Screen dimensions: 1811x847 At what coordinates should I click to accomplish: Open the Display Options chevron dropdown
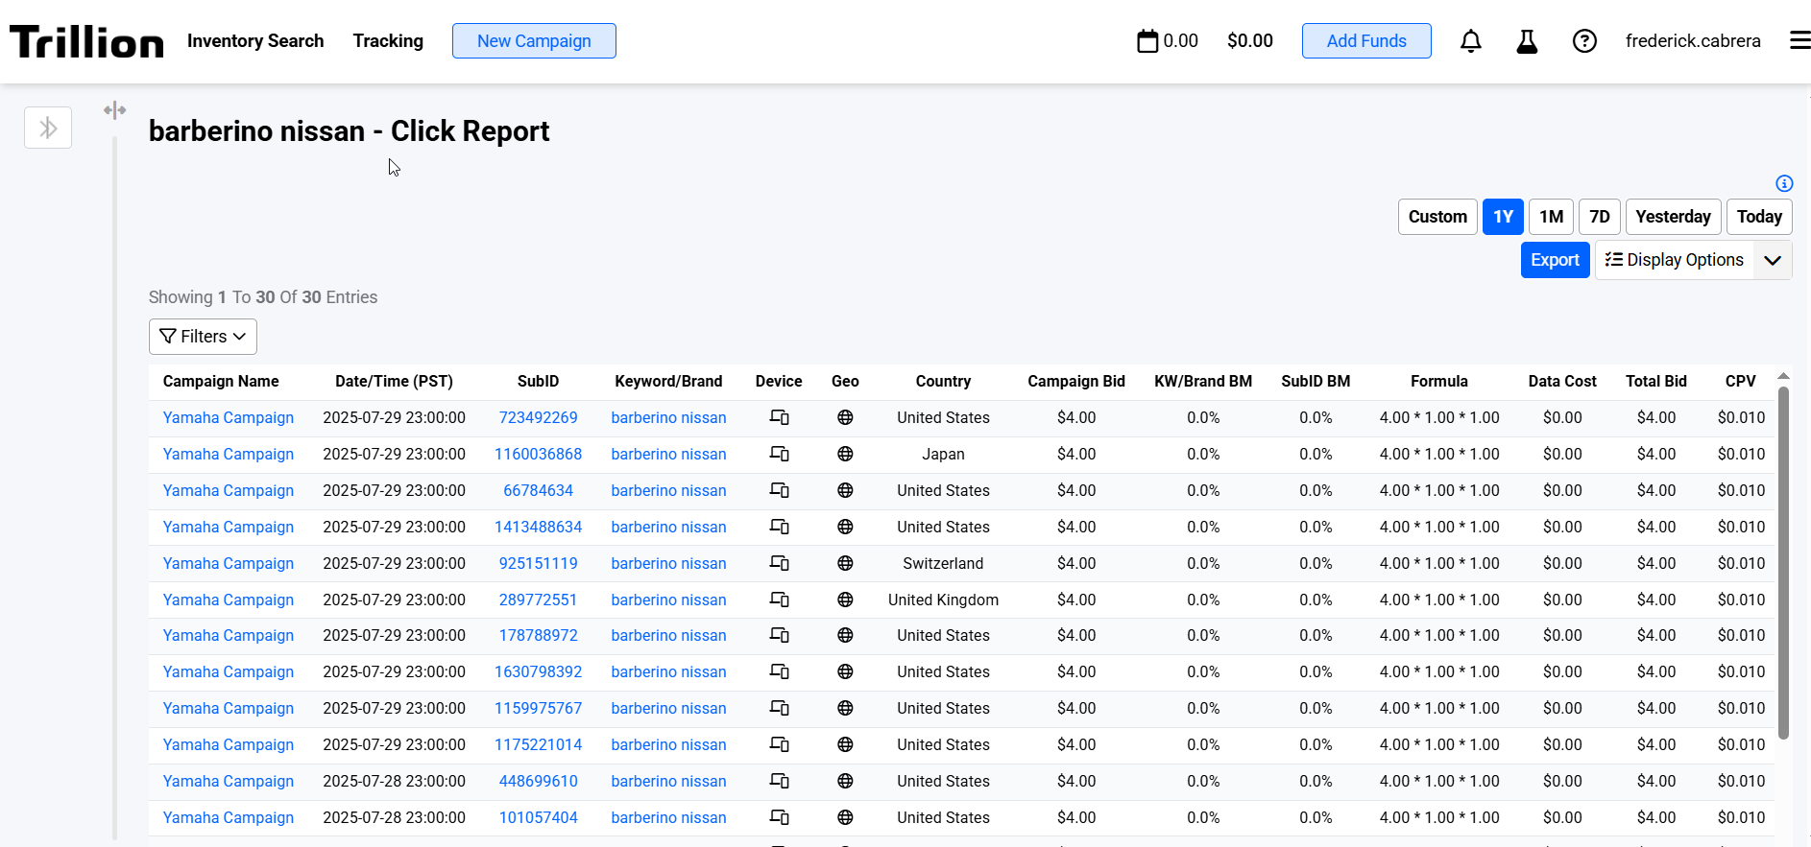click(1773, 260)
